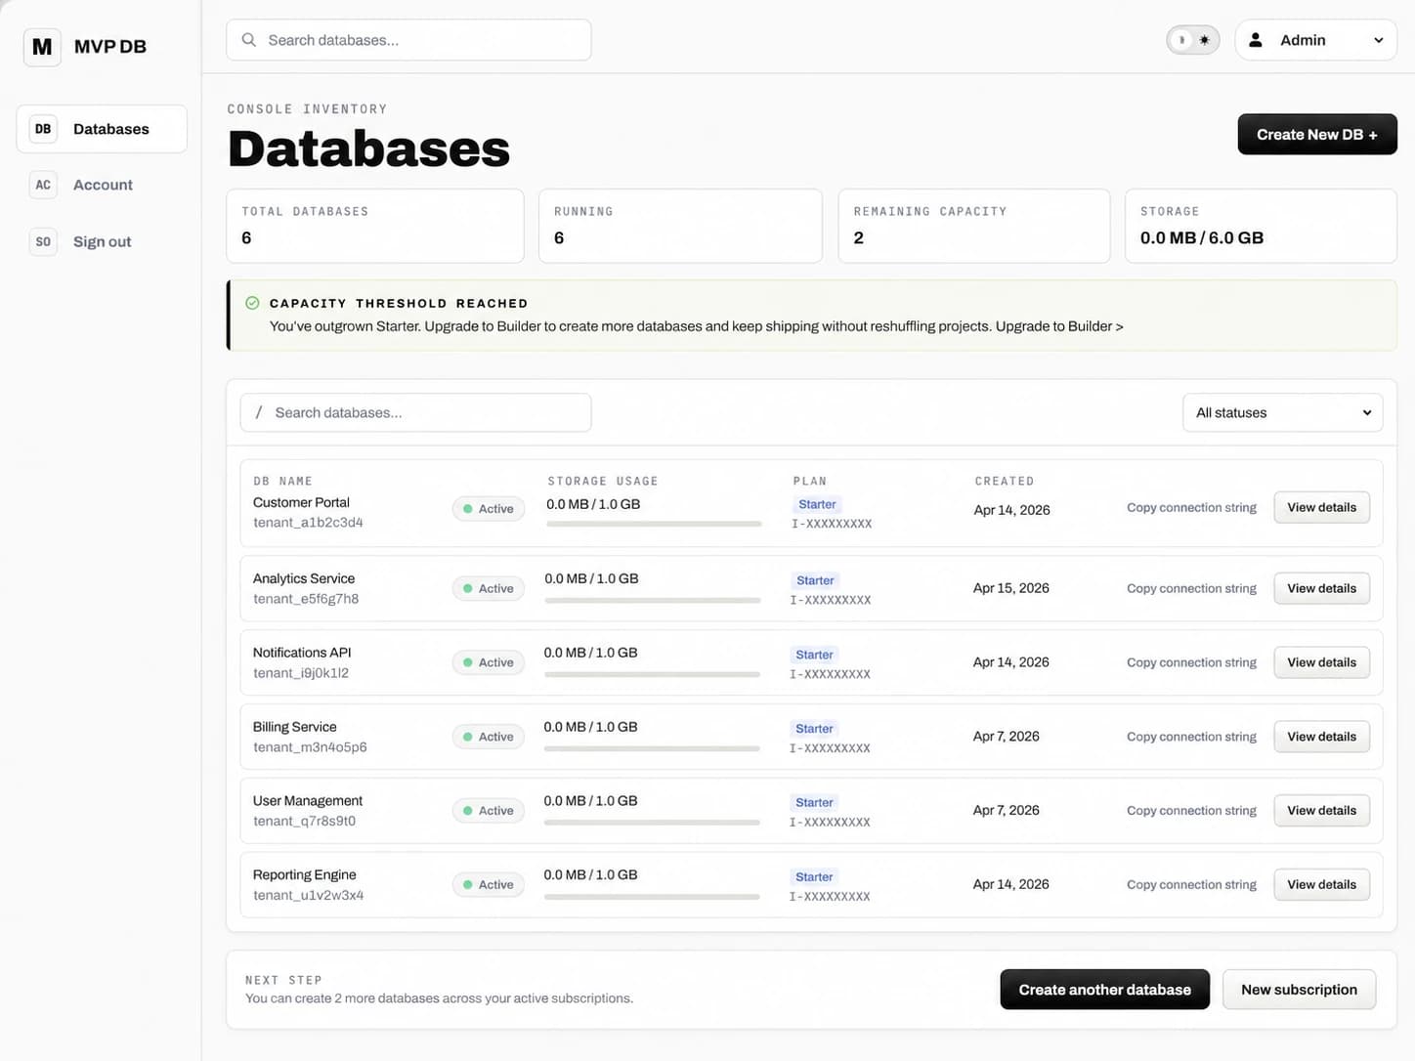Click Starter plan tag for Customer Portal
Viewport: 1415px width, 1061px height.
(817, 504)
